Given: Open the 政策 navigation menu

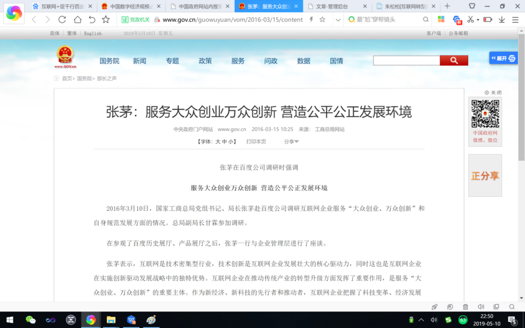Looking at the screenshot, I should pos(205,61).
